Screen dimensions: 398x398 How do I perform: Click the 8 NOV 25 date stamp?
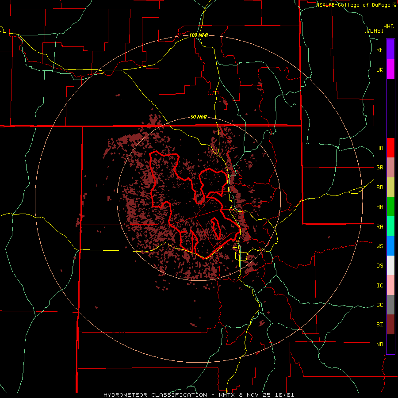(256, 395)
